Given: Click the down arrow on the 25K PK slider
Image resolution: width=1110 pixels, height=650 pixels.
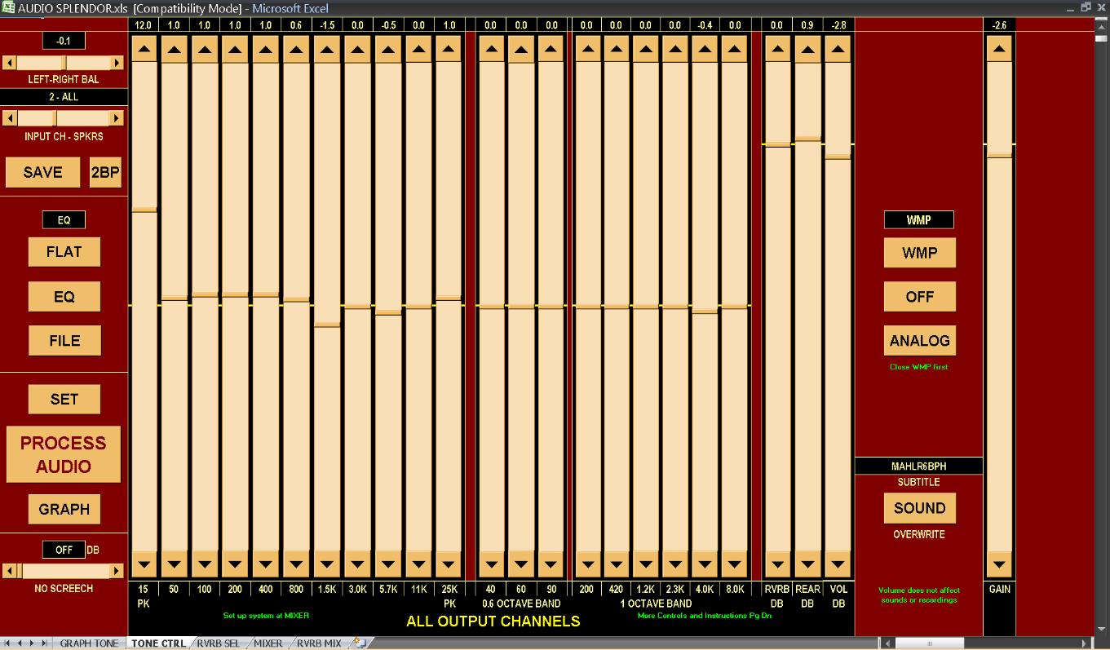Looking at the screenshot, I should (x=449, y=564).
